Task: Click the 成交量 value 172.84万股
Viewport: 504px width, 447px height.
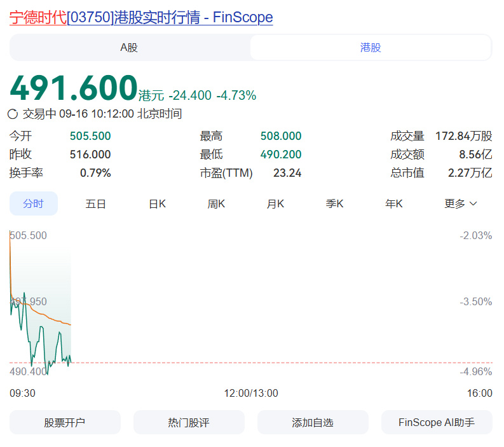Action: [463, 136]
